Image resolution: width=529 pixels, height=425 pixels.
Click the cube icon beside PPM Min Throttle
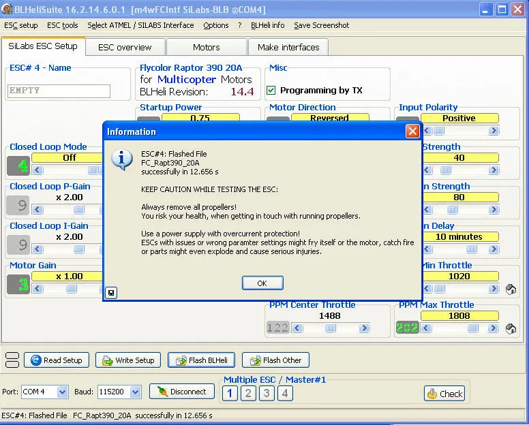pyautogui.click(x=511, y=289)
